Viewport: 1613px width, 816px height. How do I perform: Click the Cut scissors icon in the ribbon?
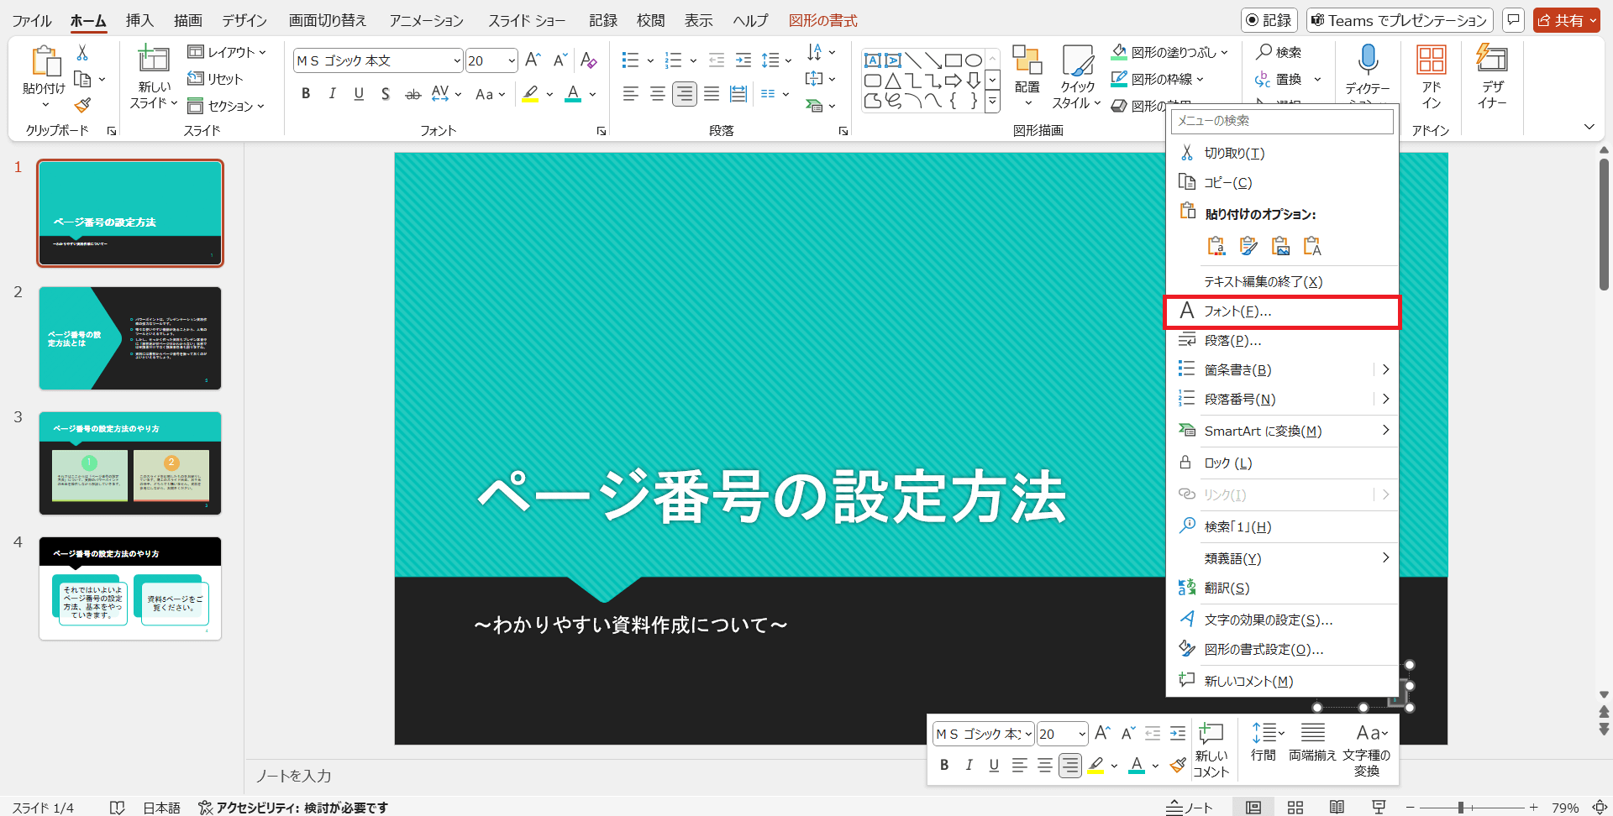click(82, 53)
